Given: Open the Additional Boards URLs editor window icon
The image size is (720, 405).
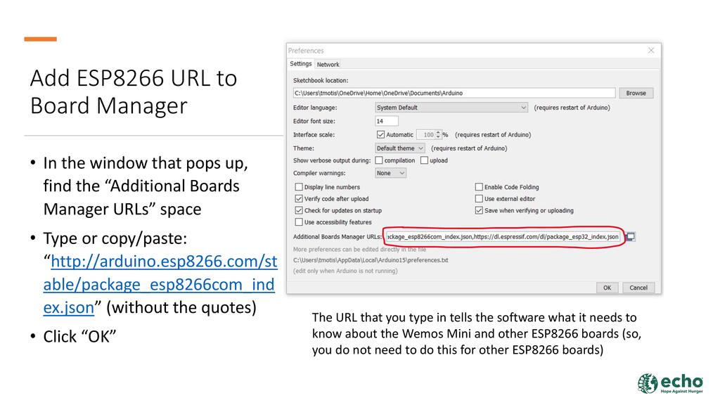Looking at the screenshot, I should coord(631,237).
